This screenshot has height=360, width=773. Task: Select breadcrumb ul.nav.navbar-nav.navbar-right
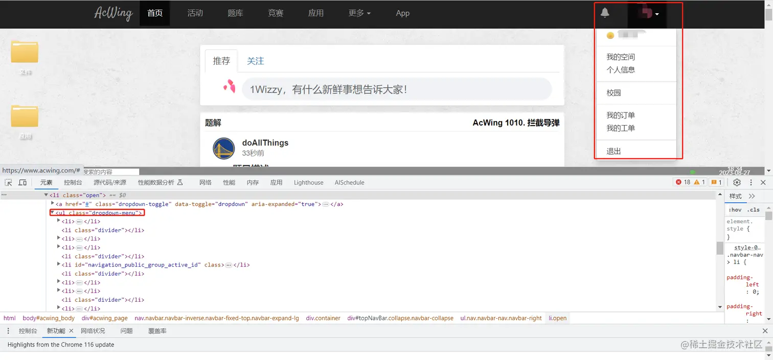501,318
